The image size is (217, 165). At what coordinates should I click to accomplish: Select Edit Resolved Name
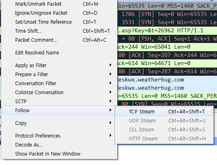pos(59,53)
